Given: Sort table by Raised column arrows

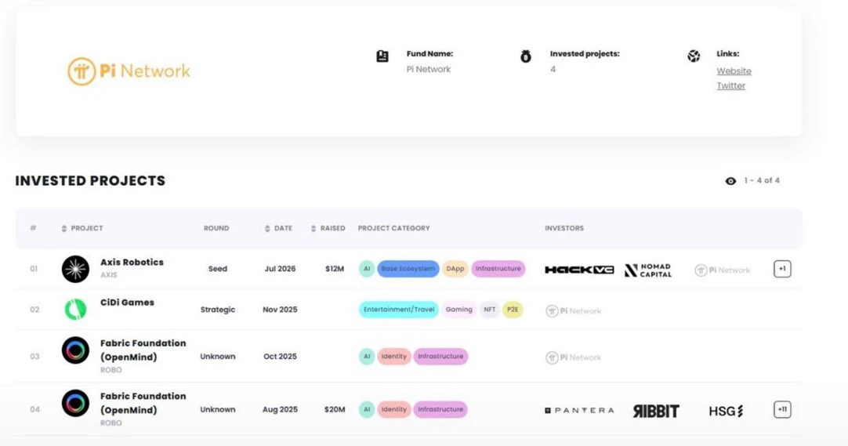Looking at the screenshot, I should 313,229.
